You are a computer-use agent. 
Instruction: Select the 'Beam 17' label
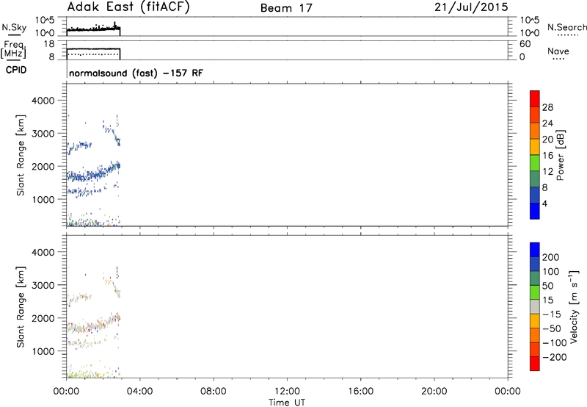click(286, 8)
